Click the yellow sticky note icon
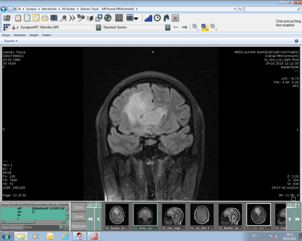302x241 pixels. click(36, 18)
